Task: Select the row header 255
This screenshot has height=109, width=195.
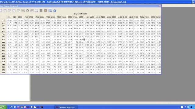Action: pos(3,73)
